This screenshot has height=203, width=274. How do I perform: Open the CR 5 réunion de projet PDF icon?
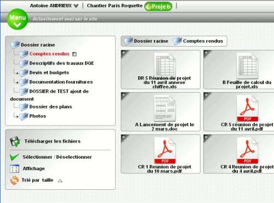(x=247, y=108)
